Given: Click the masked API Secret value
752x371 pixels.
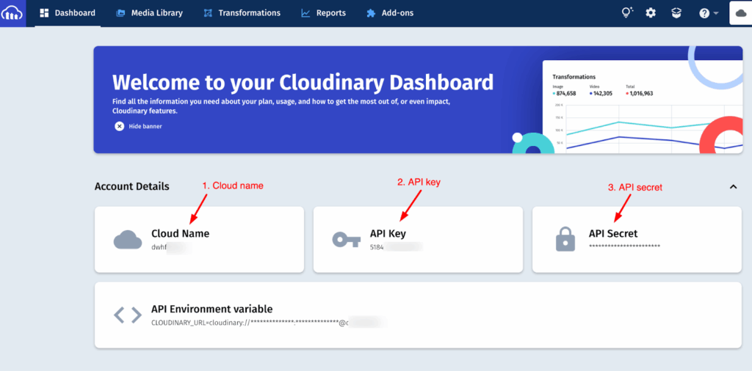Looking at the screenshot, I should click(x=624, y=246).
